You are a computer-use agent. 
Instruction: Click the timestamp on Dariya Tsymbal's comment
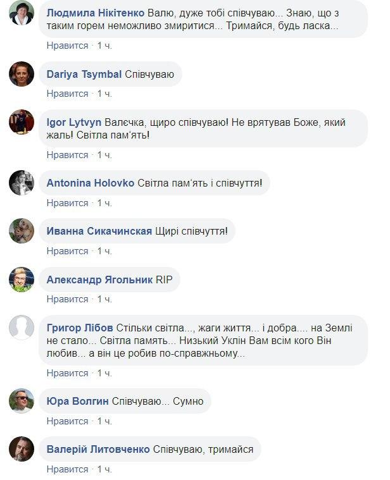(104, 94)
